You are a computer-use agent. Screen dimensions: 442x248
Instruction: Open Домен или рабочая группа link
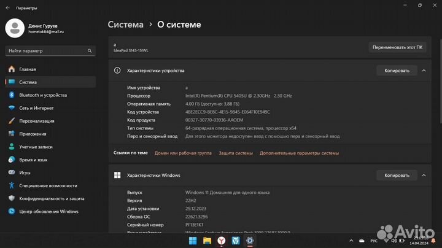tap(183, 153)
